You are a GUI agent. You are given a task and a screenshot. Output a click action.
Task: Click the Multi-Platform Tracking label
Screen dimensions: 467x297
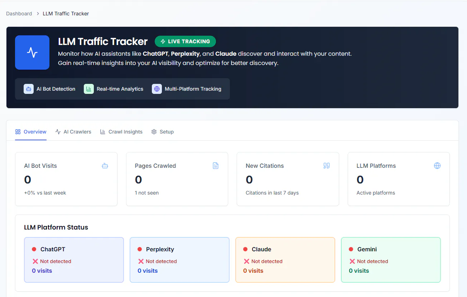click(x=193, y=89)
